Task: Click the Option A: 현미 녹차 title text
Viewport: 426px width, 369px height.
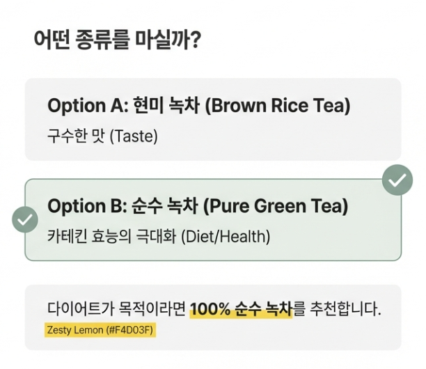Action: click(124, 105)
